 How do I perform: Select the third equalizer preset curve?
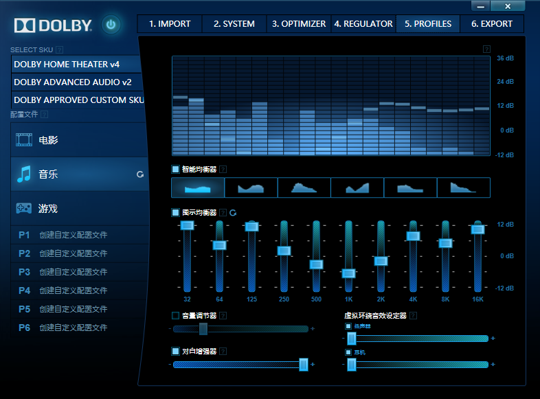[304, 187]
